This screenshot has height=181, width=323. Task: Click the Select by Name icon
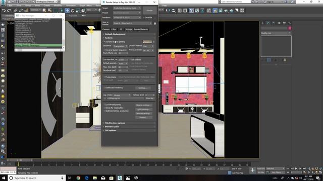coord(49,10)
